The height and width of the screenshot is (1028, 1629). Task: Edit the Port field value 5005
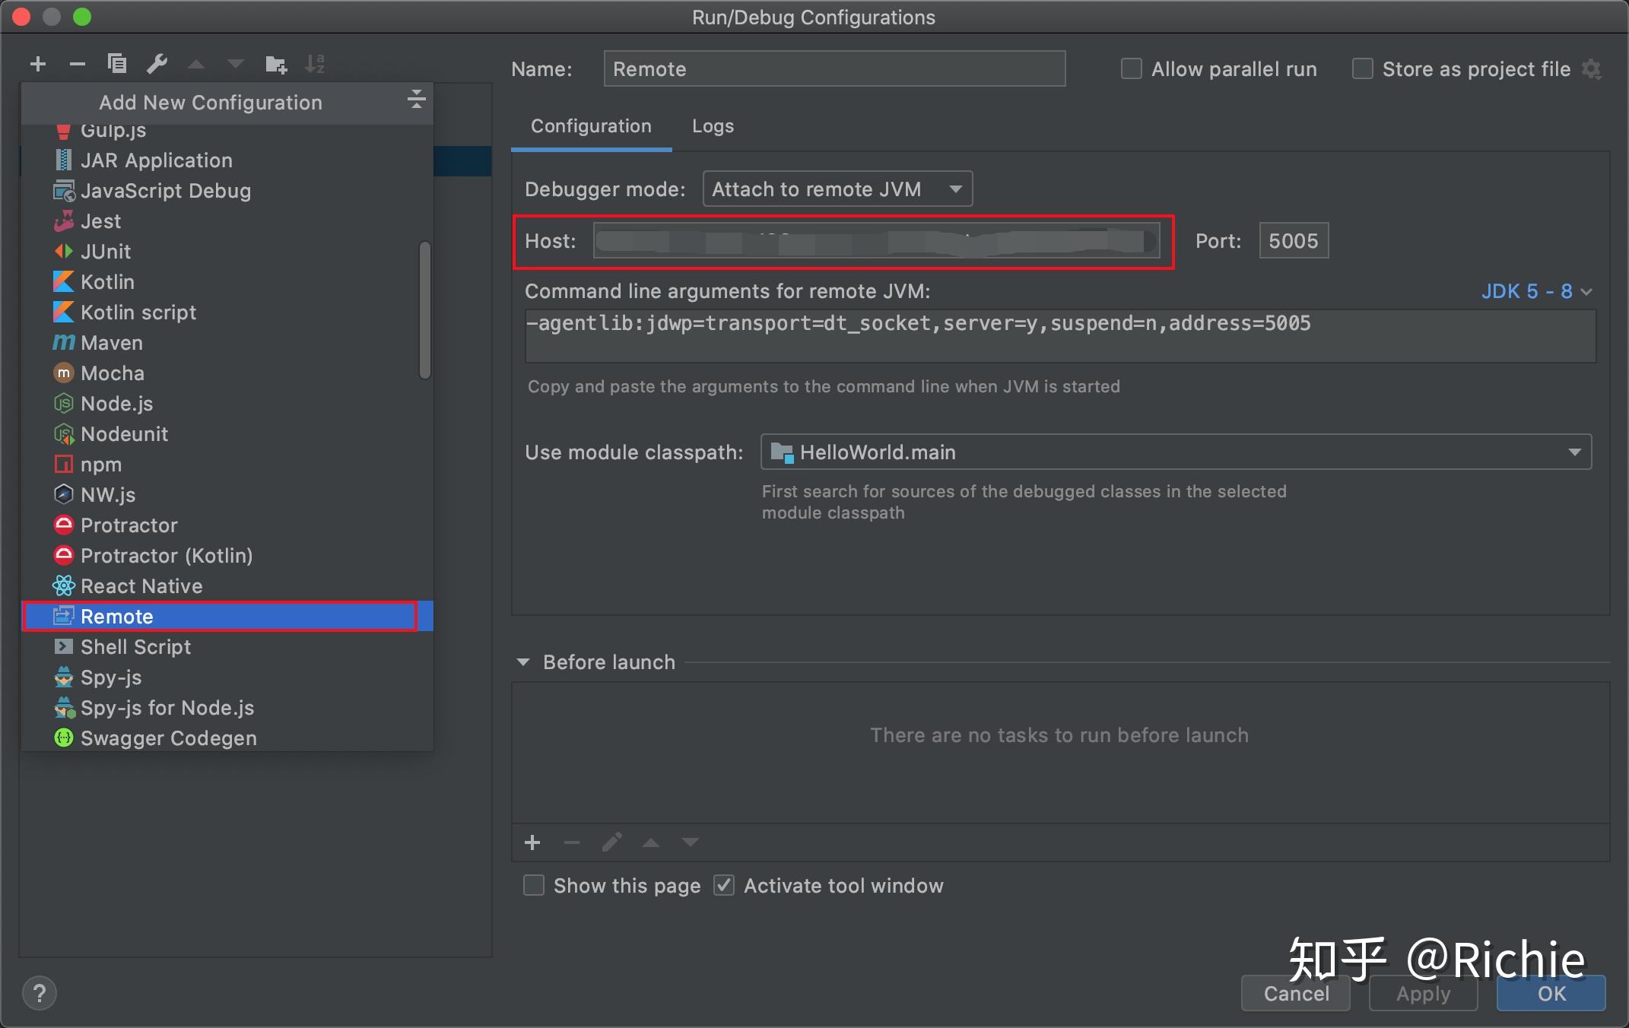(1293, 240)
